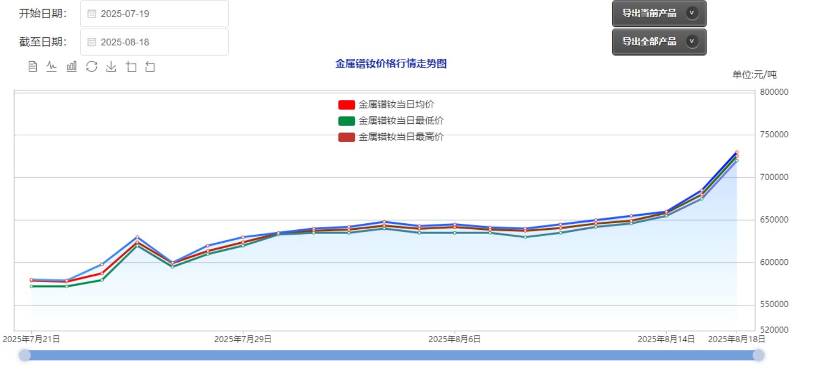This screenshot has height=372, width=821.
Task: Click the 2025年8月6日 axis label
Action: [x=454, y=339]
